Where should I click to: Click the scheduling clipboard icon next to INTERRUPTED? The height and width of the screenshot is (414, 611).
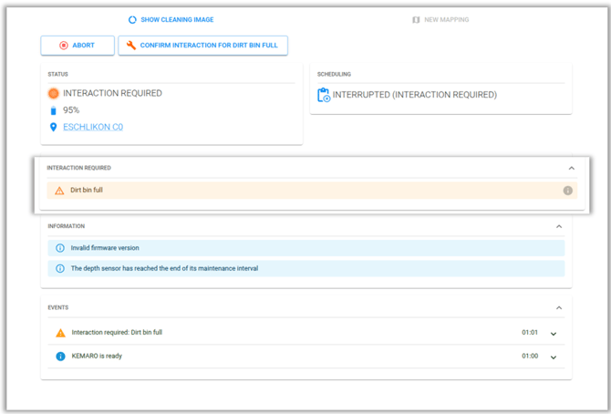pyautogui.click(x=324, y=95)
